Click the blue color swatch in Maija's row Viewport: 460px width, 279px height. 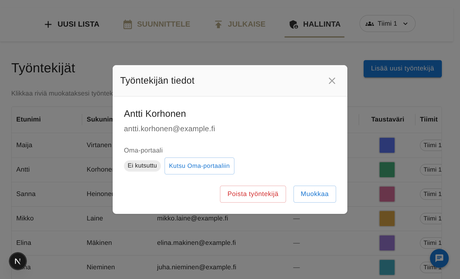[x=387, y=145]
